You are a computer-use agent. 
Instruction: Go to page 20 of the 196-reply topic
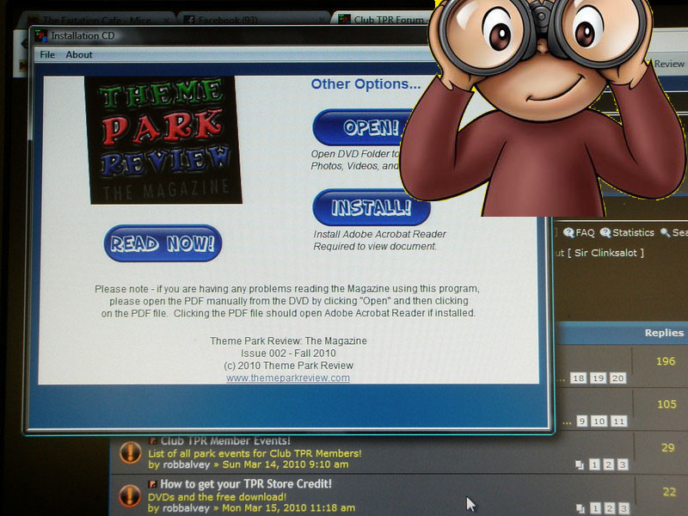617,378
